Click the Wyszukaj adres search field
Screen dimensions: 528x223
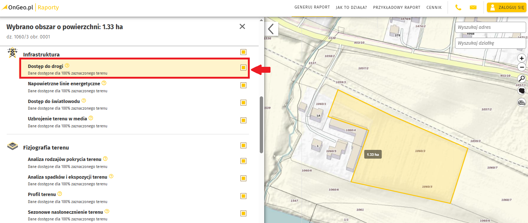(x=490, y=27)
